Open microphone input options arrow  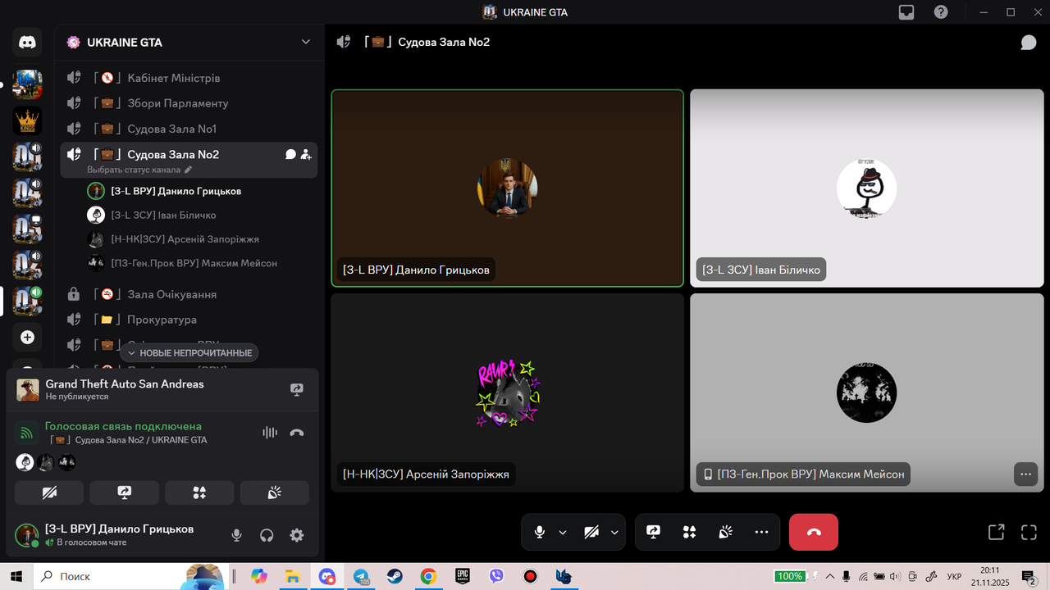[563, 532]
